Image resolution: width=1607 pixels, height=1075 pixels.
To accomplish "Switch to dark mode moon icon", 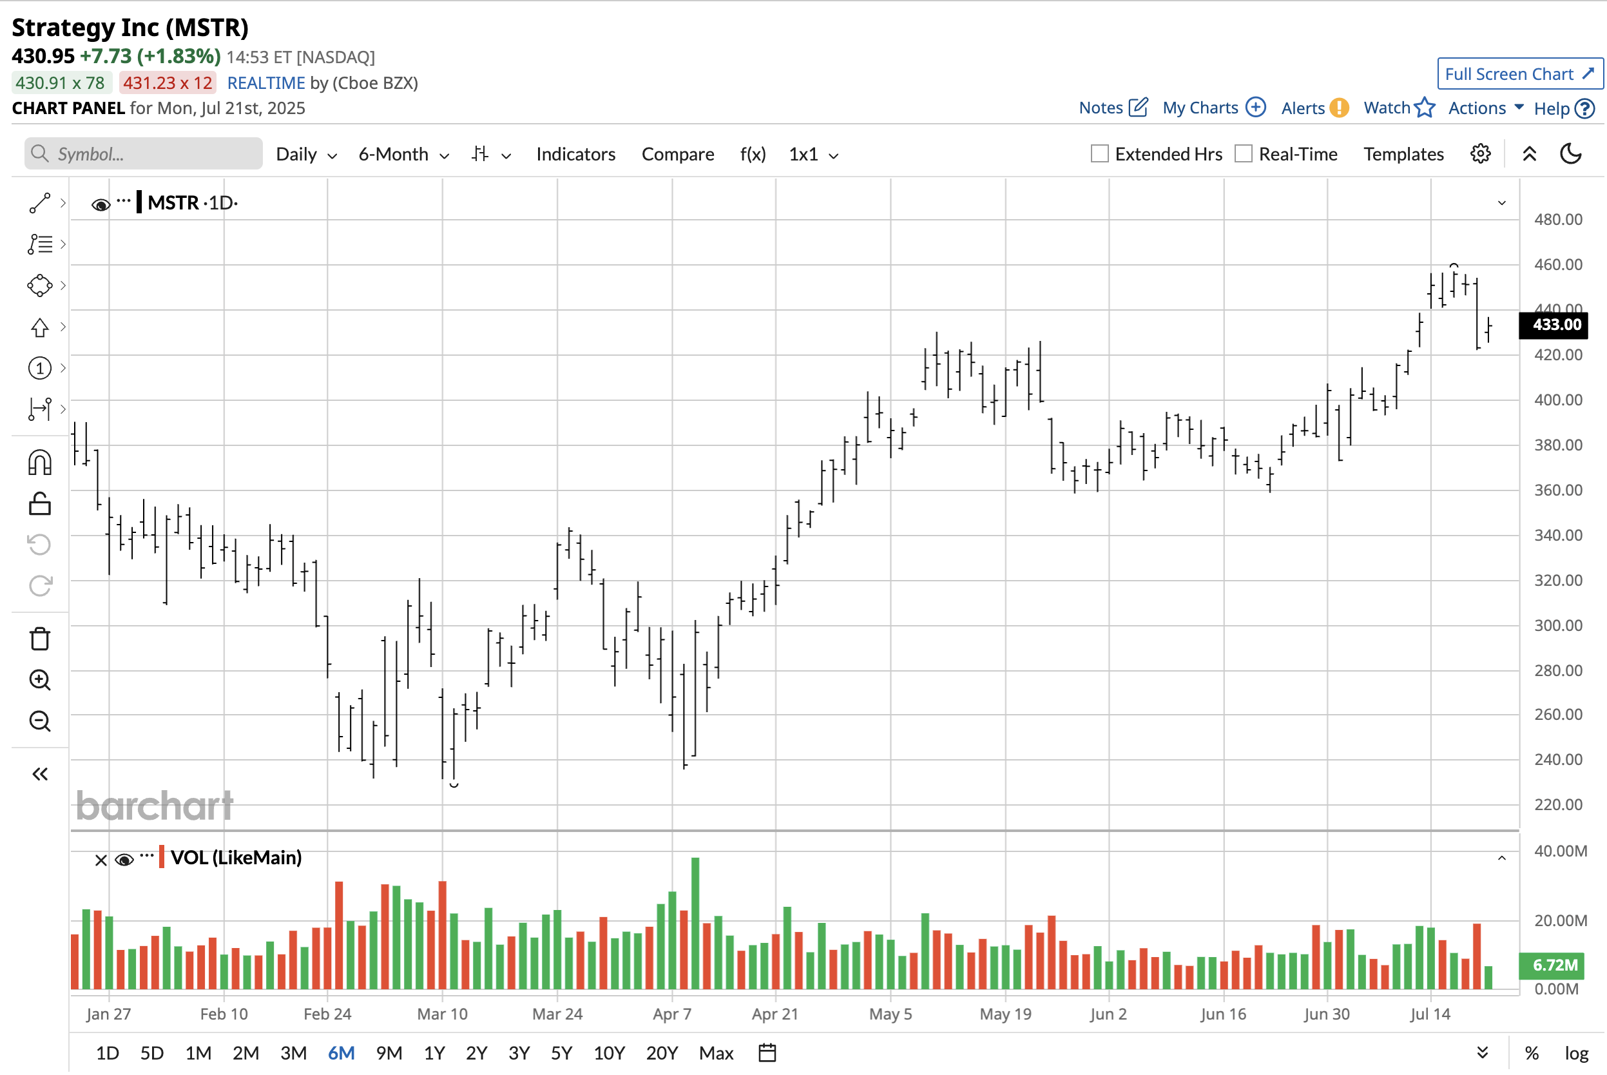I will [x=1571, y=153].
